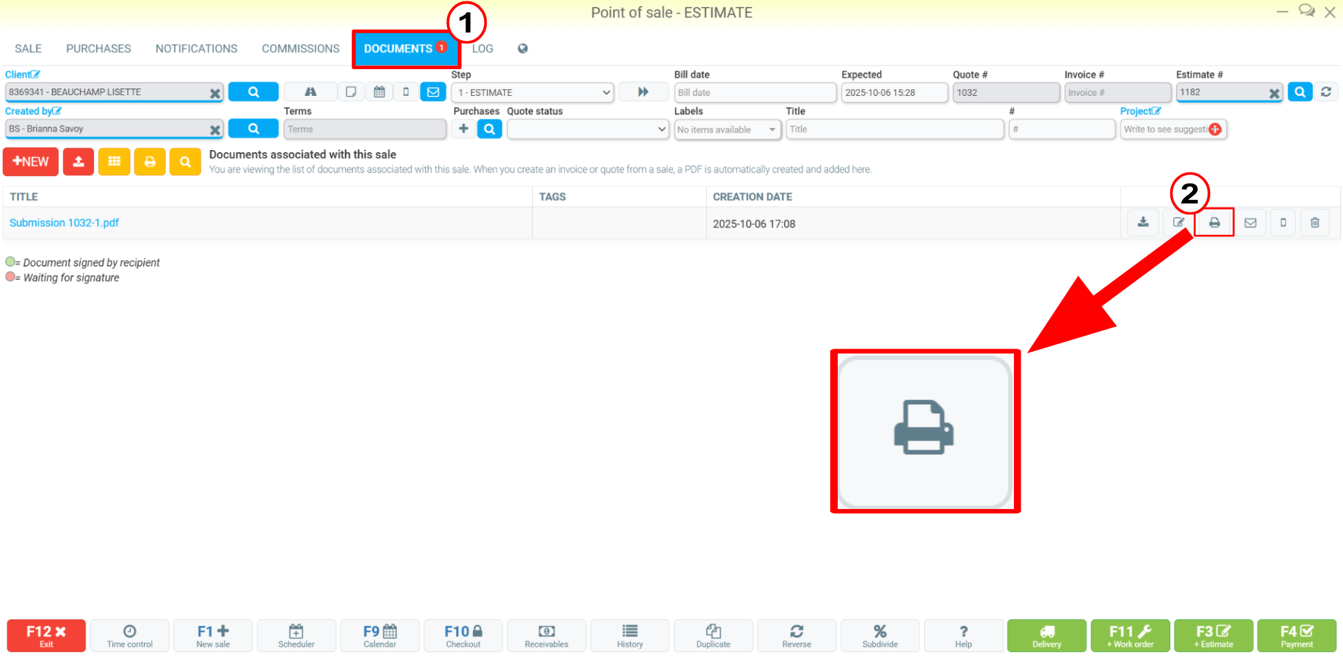Expand the Labels No items available dropdown

(727, 129)
